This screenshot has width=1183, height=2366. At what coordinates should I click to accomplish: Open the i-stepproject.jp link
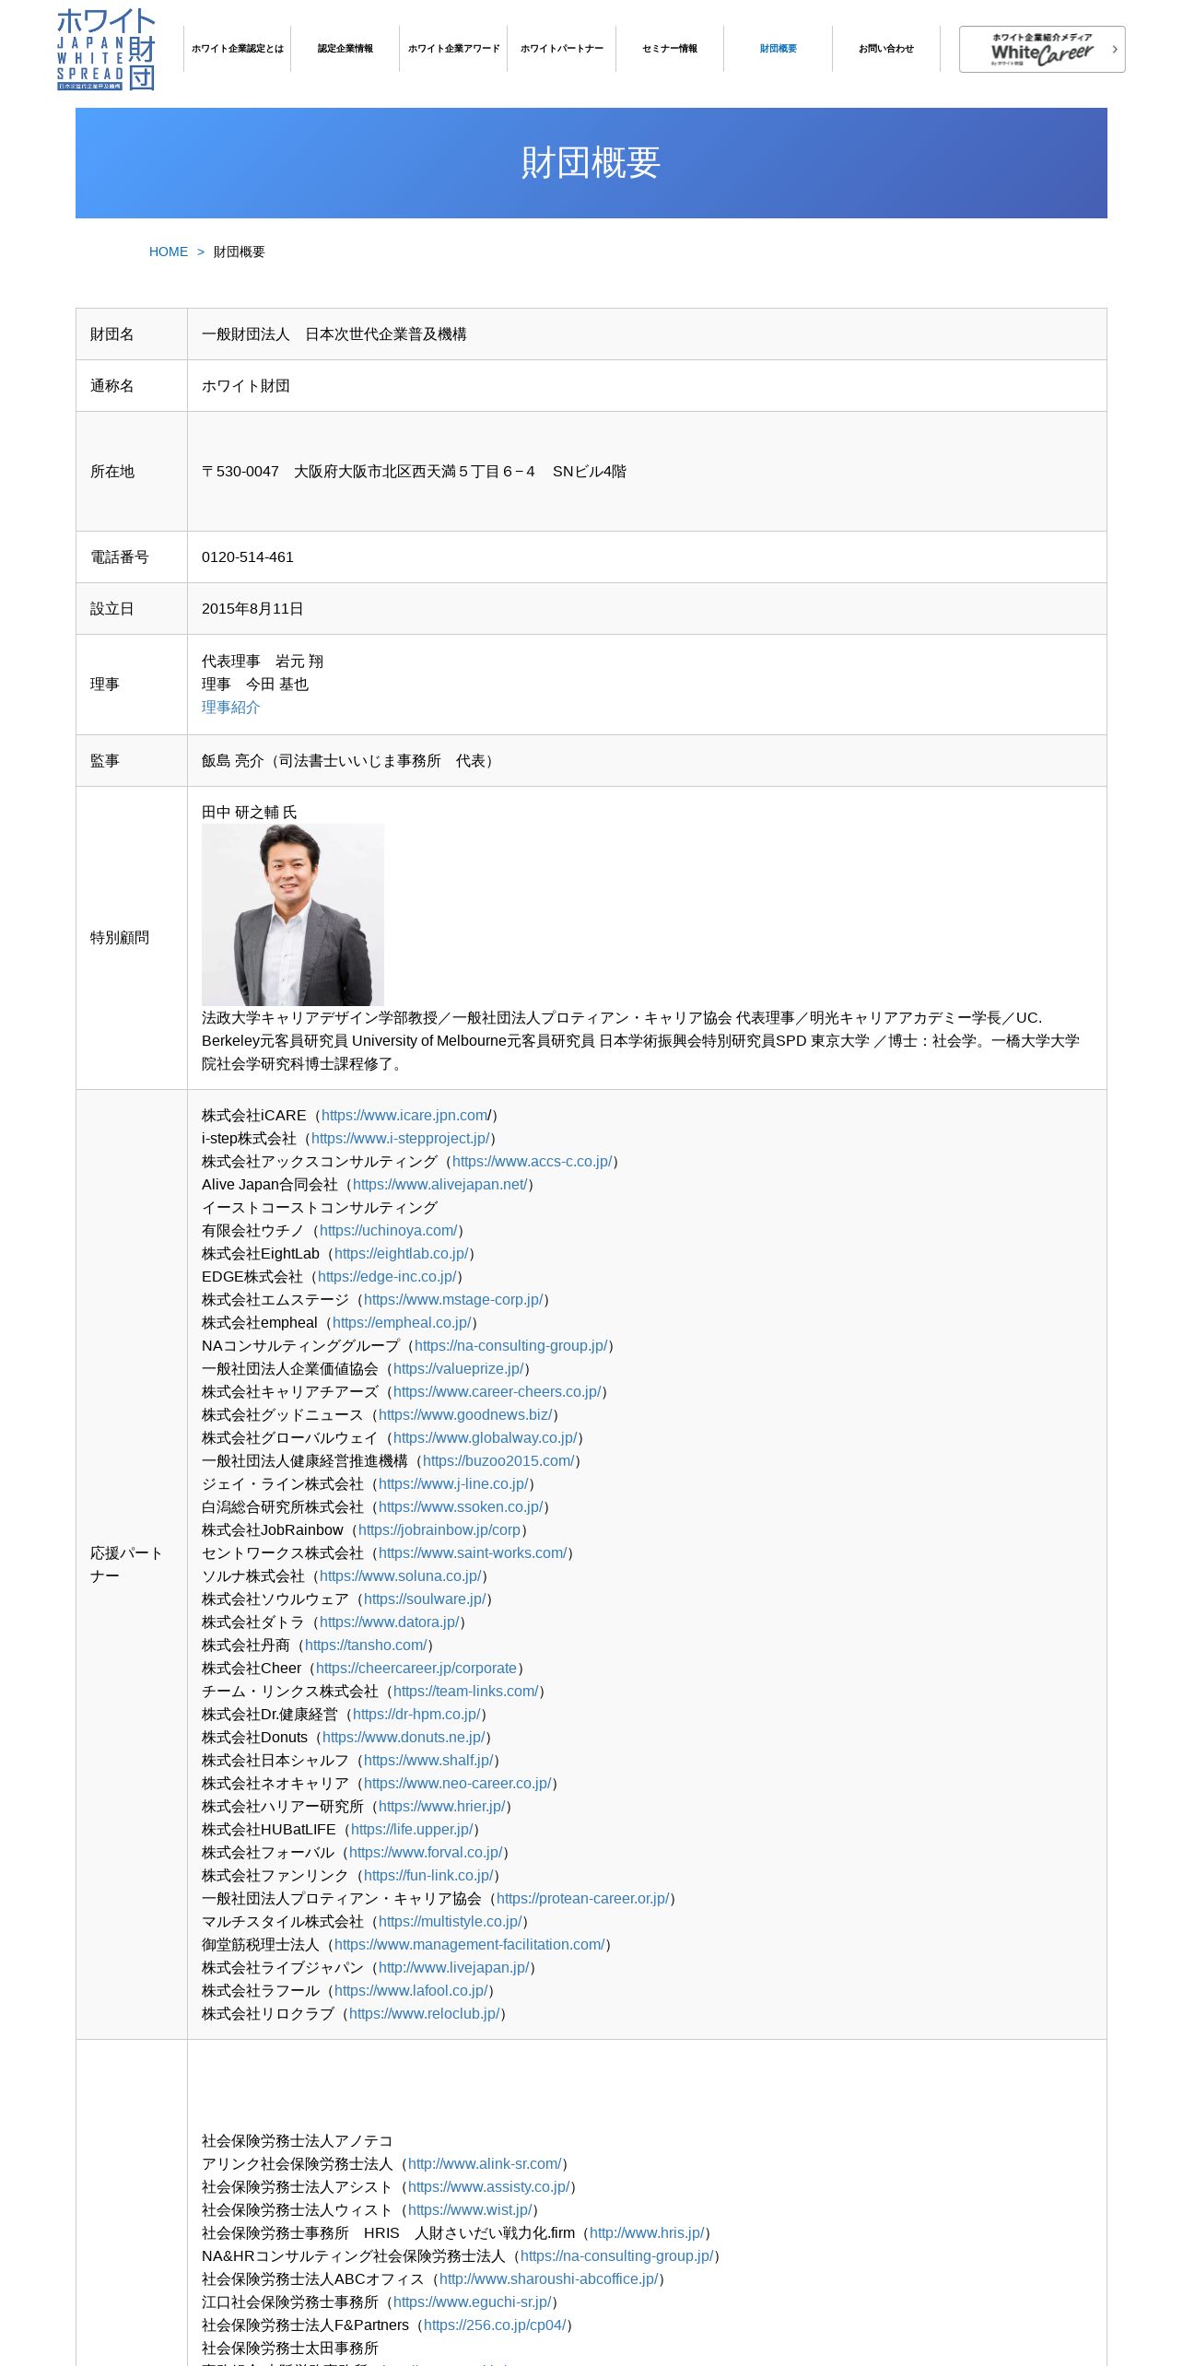pyautogui.click(x=401, y=1139)
